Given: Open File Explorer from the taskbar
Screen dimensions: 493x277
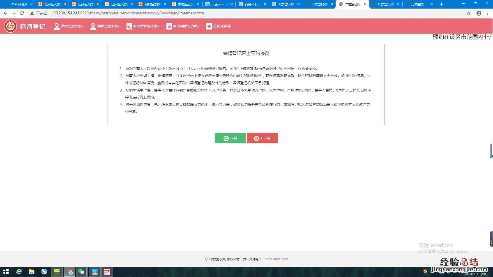Looking at the screenshot, I should 32,272.
